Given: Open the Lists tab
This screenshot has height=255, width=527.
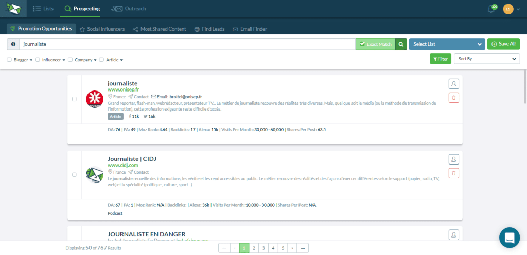Looking at the screenshot, I should pyautogui.click(x=43, y=9).
